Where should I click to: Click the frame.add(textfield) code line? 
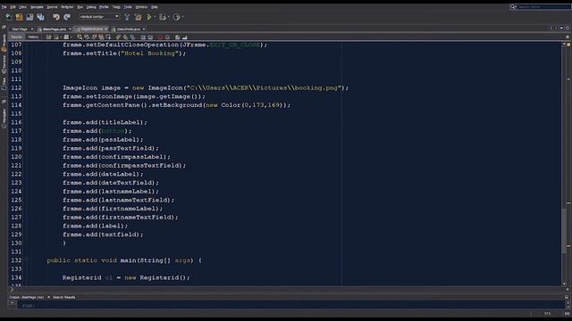103,235
